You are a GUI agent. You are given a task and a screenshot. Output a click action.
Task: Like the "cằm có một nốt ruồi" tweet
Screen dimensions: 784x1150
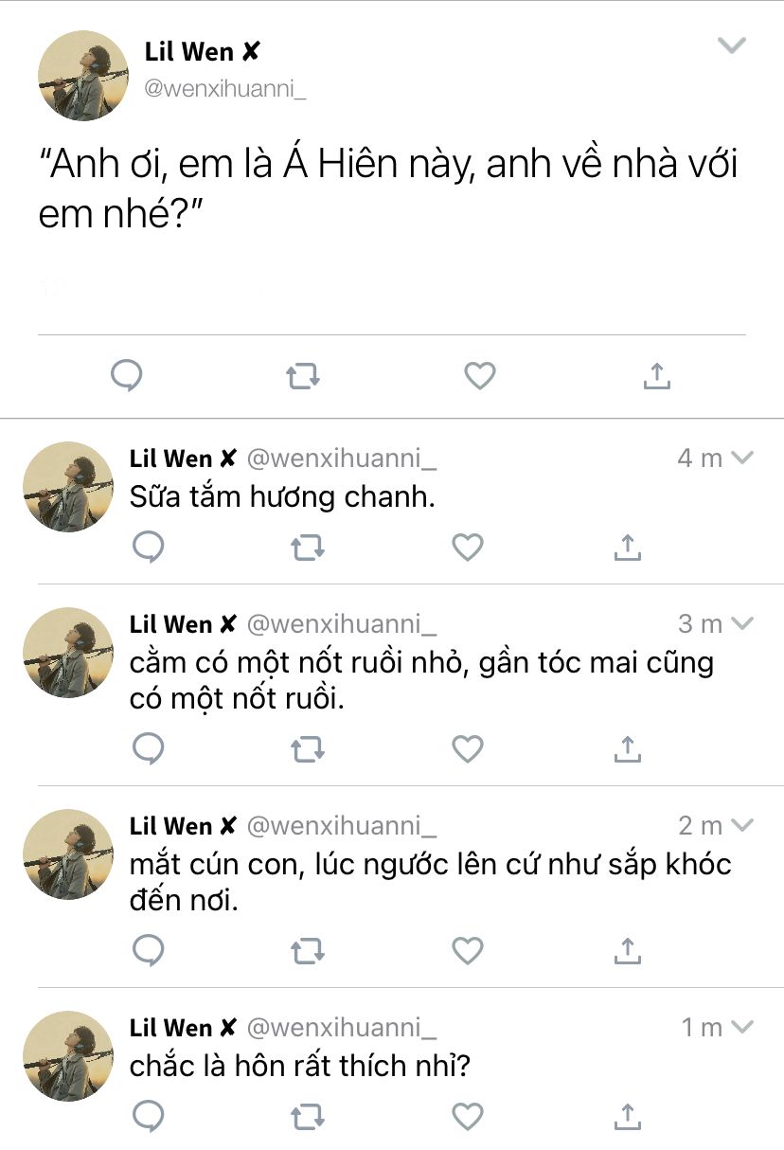click(467, 749)
